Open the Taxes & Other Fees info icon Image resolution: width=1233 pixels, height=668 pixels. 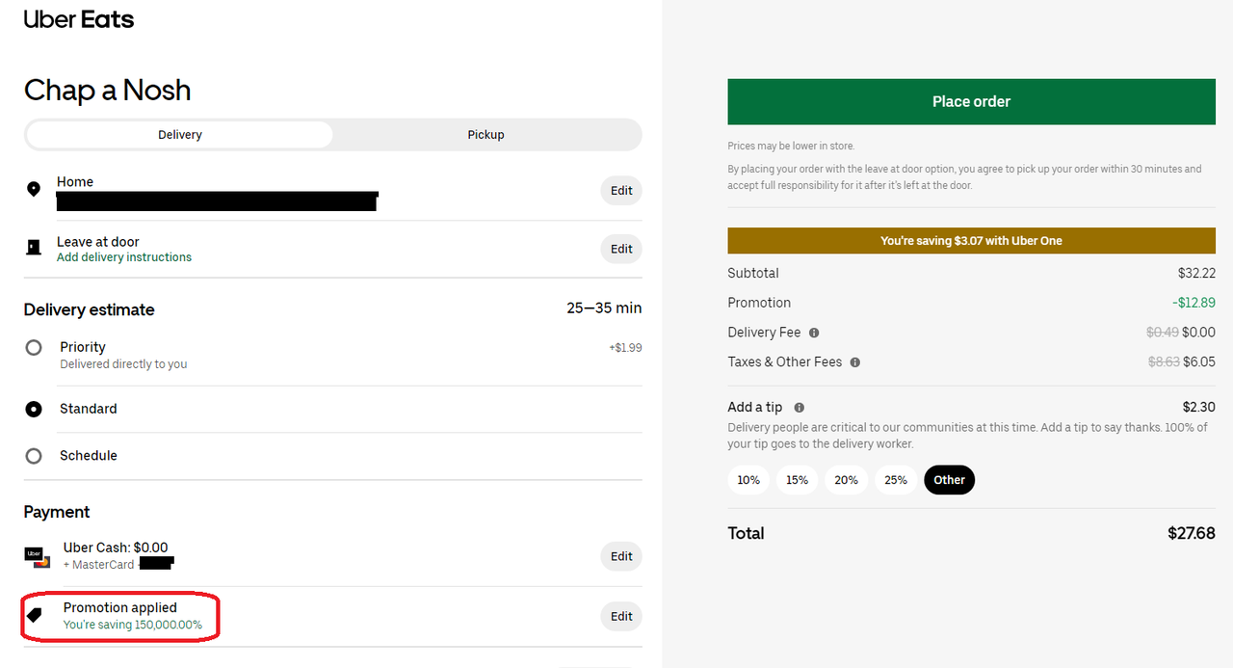point(855,362)
